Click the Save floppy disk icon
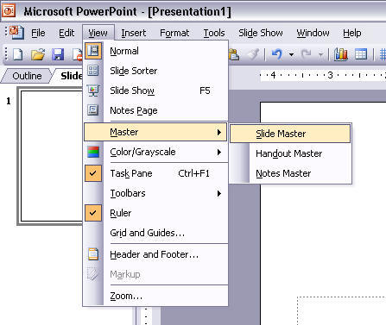This screenshot has width=386, height=325. [58, 54]
